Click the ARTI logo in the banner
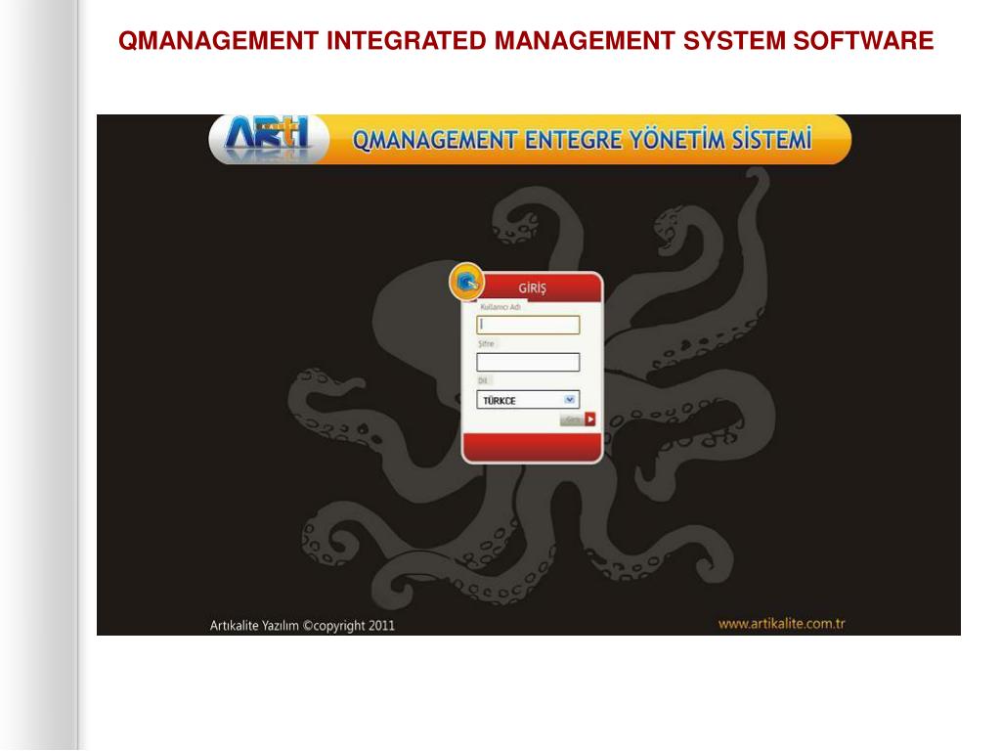Screen dimensions: 1001x751 268,139
